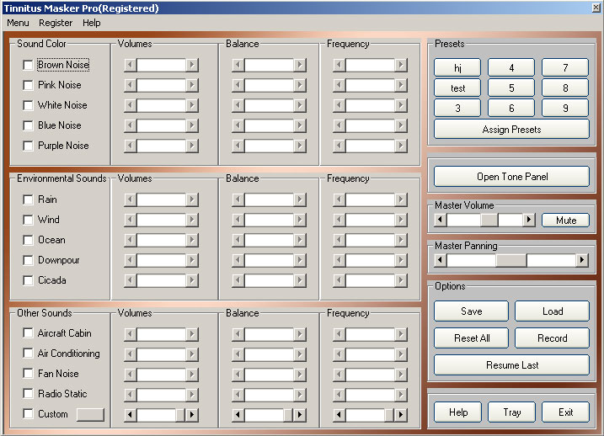Load the test preset
The height and width of the screenshot is (436, 604).
[457, 88]
